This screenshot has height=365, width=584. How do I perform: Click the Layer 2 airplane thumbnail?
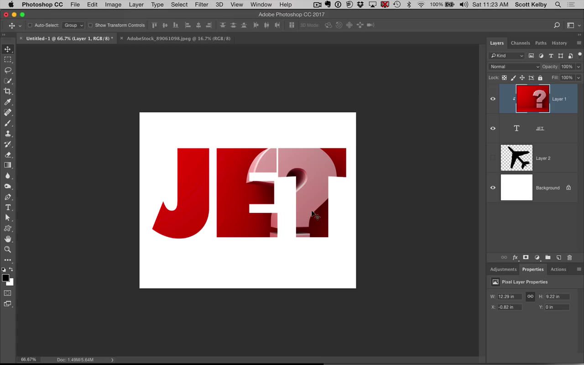[516, 158]
